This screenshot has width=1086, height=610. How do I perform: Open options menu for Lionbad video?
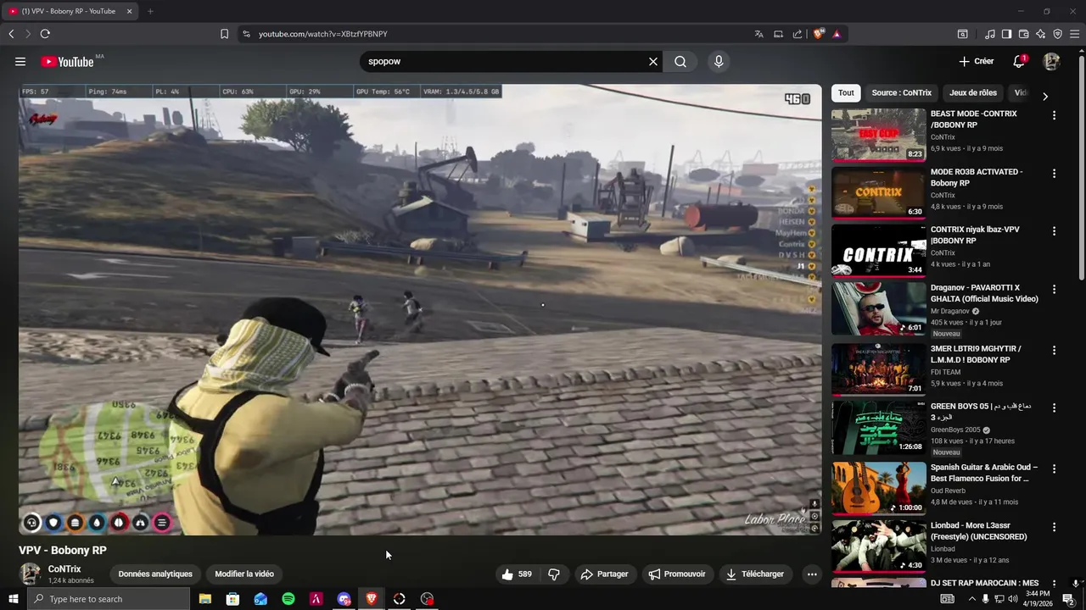click(1055, 526)
